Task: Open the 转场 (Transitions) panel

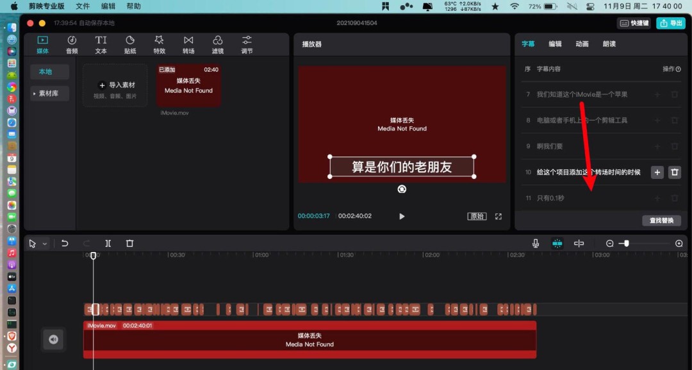Action: tap(188, 44)
